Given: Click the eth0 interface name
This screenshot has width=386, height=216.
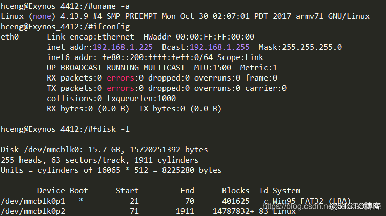Looking at the screenshot, I should tap(10, 37).
